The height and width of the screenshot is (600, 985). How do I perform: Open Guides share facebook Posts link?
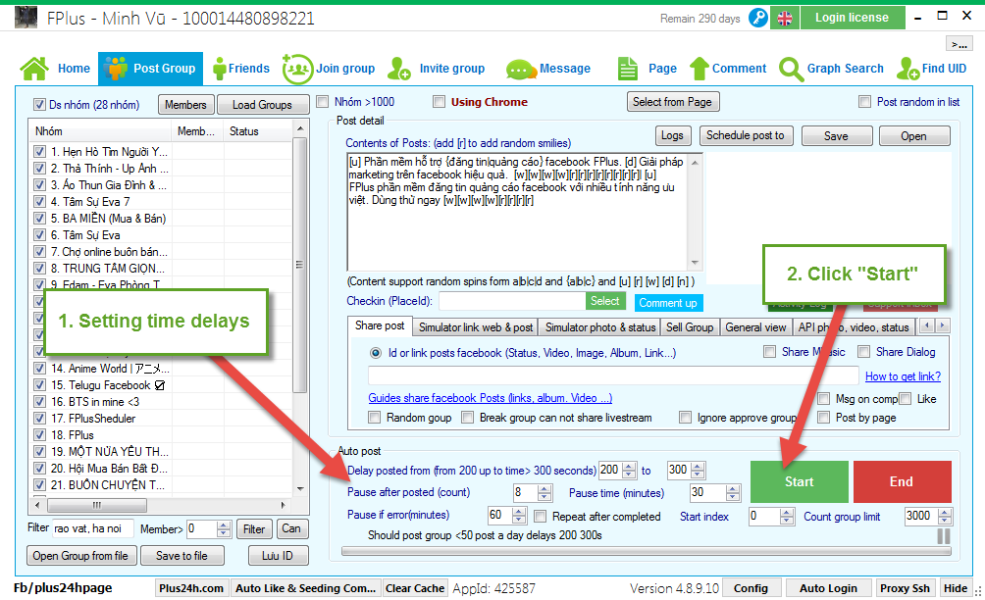click(490, 398)
